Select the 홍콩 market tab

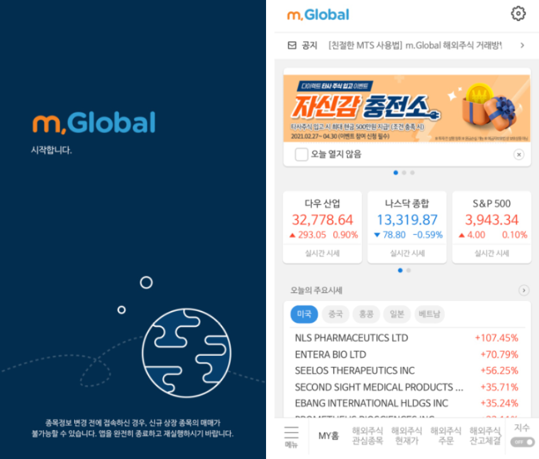[x=366, y=314]
